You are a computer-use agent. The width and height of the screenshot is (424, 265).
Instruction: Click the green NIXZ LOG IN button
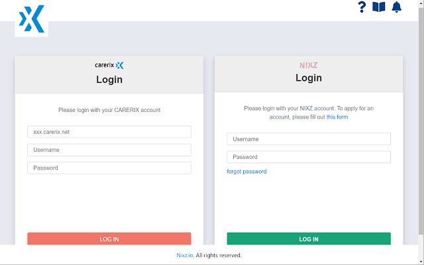309,238
